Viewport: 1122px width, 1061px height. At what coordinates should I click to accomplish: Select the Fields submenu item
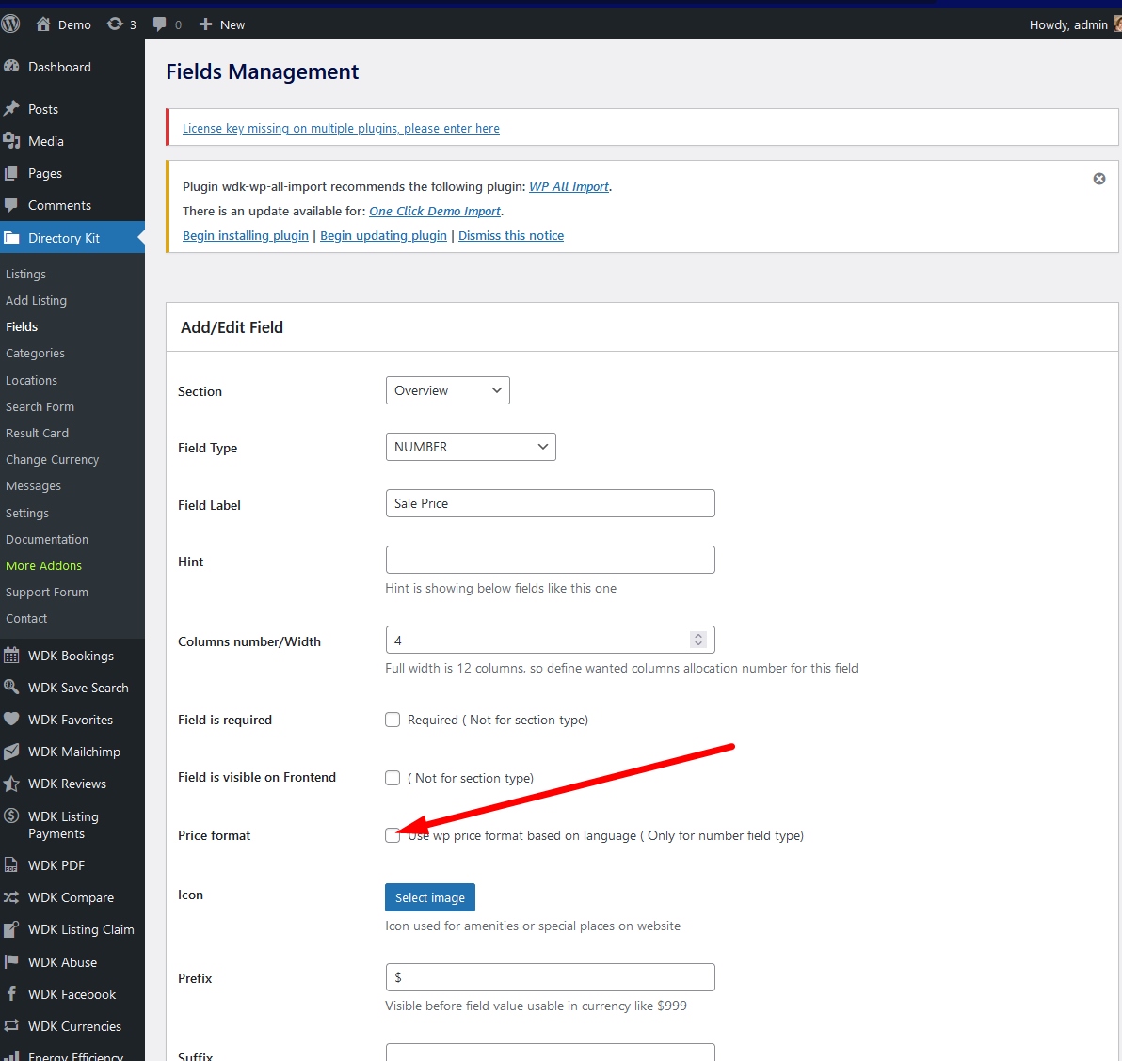23,326
